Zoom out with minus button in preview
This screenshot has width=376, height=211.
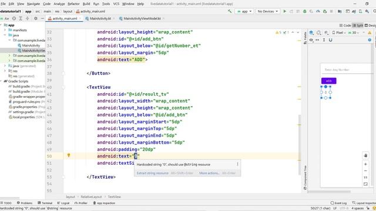(x=365, y=171)
